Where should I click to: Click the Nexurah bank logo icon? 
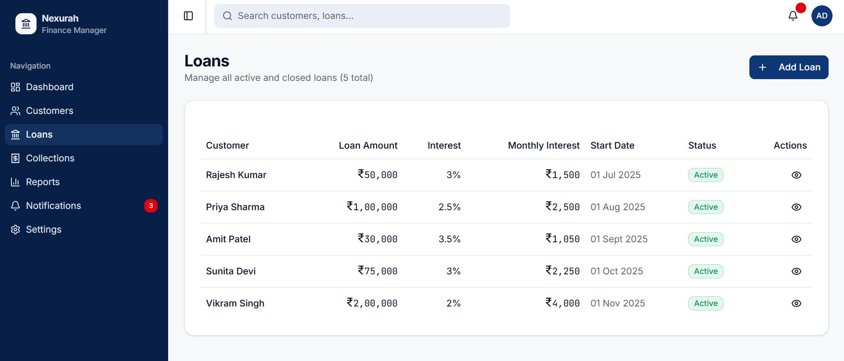coord(26,24)
